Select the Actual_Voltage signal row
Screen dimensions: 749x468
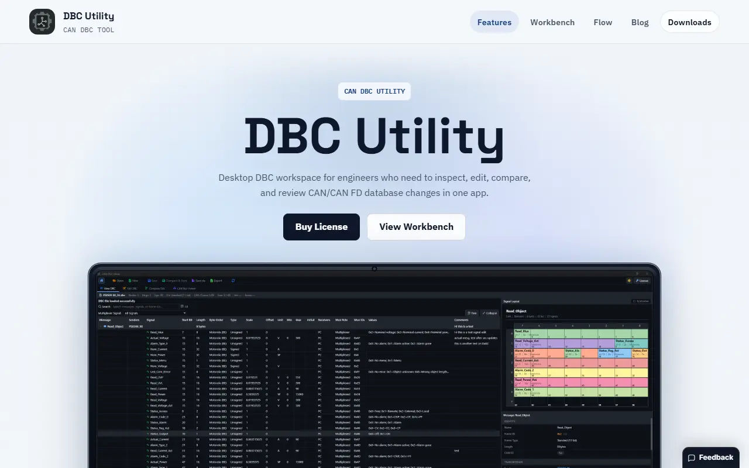298,338
